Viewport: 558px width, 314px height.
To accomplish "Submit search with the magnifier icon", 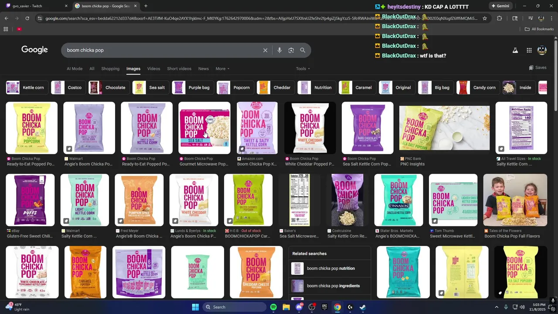I will point(303,50).
